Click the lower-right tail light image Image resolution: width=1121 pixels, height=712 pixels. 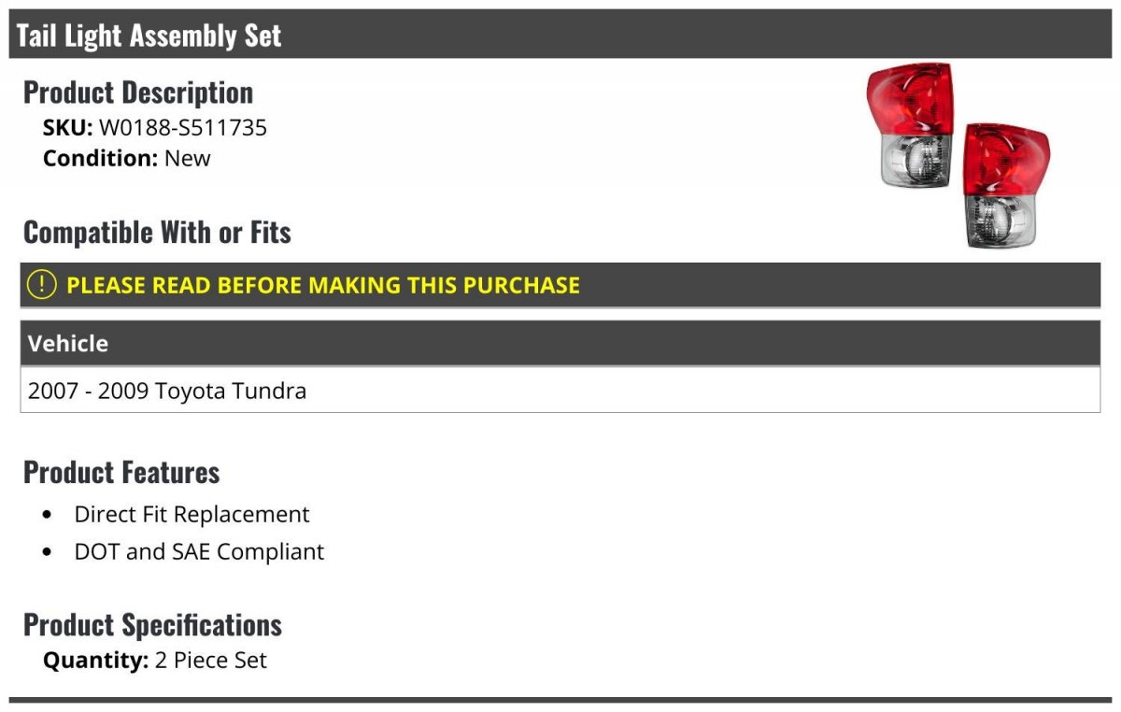(1007, 185)
